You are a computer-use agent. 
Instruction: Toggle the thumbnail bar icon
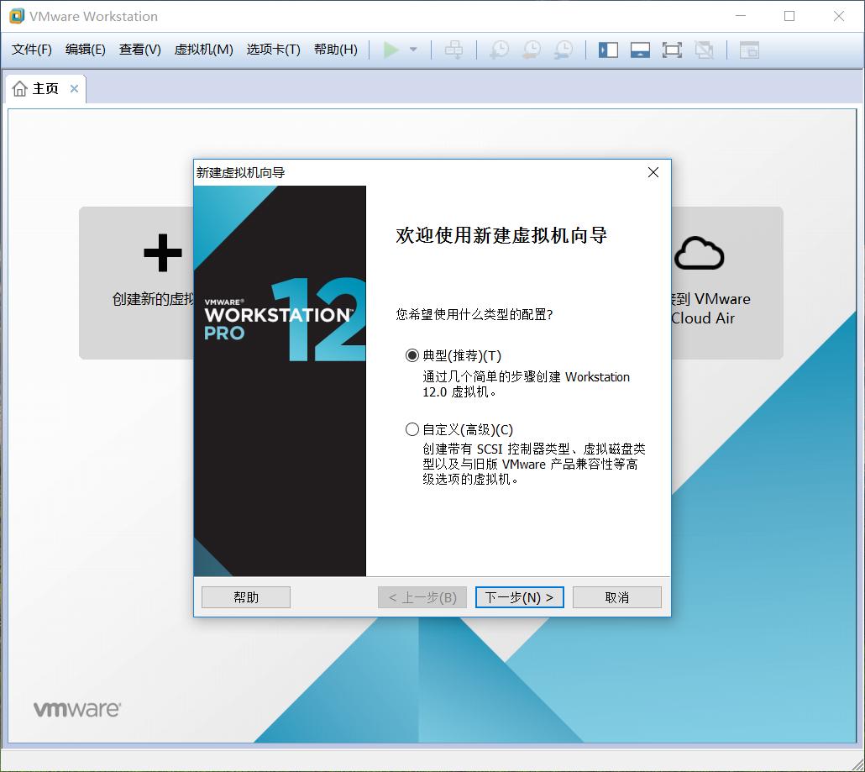(x=640, y=50)
